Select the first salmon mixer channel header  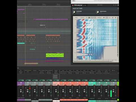(56, 84)
